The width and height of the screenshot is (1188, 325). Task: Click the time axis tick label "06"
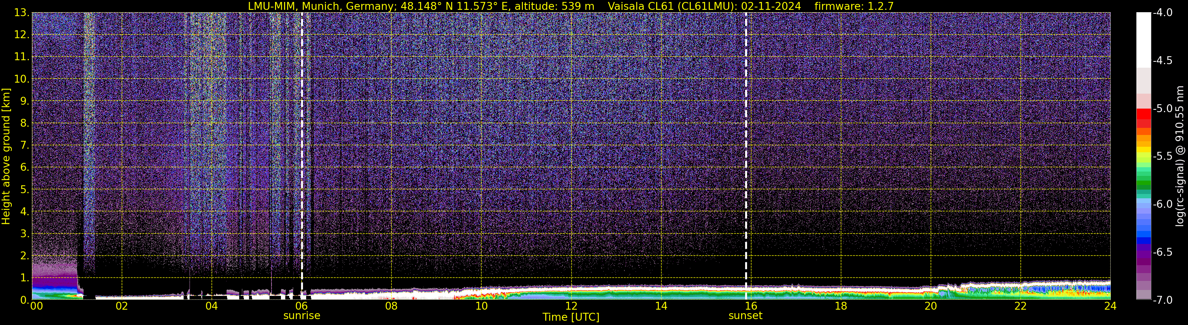(301, 306)
